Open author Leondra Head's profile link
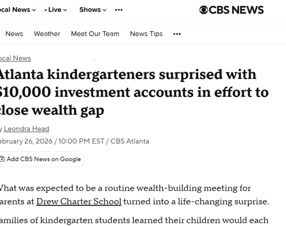This screenshot has height=227, width=286. (x=26, y=128)
